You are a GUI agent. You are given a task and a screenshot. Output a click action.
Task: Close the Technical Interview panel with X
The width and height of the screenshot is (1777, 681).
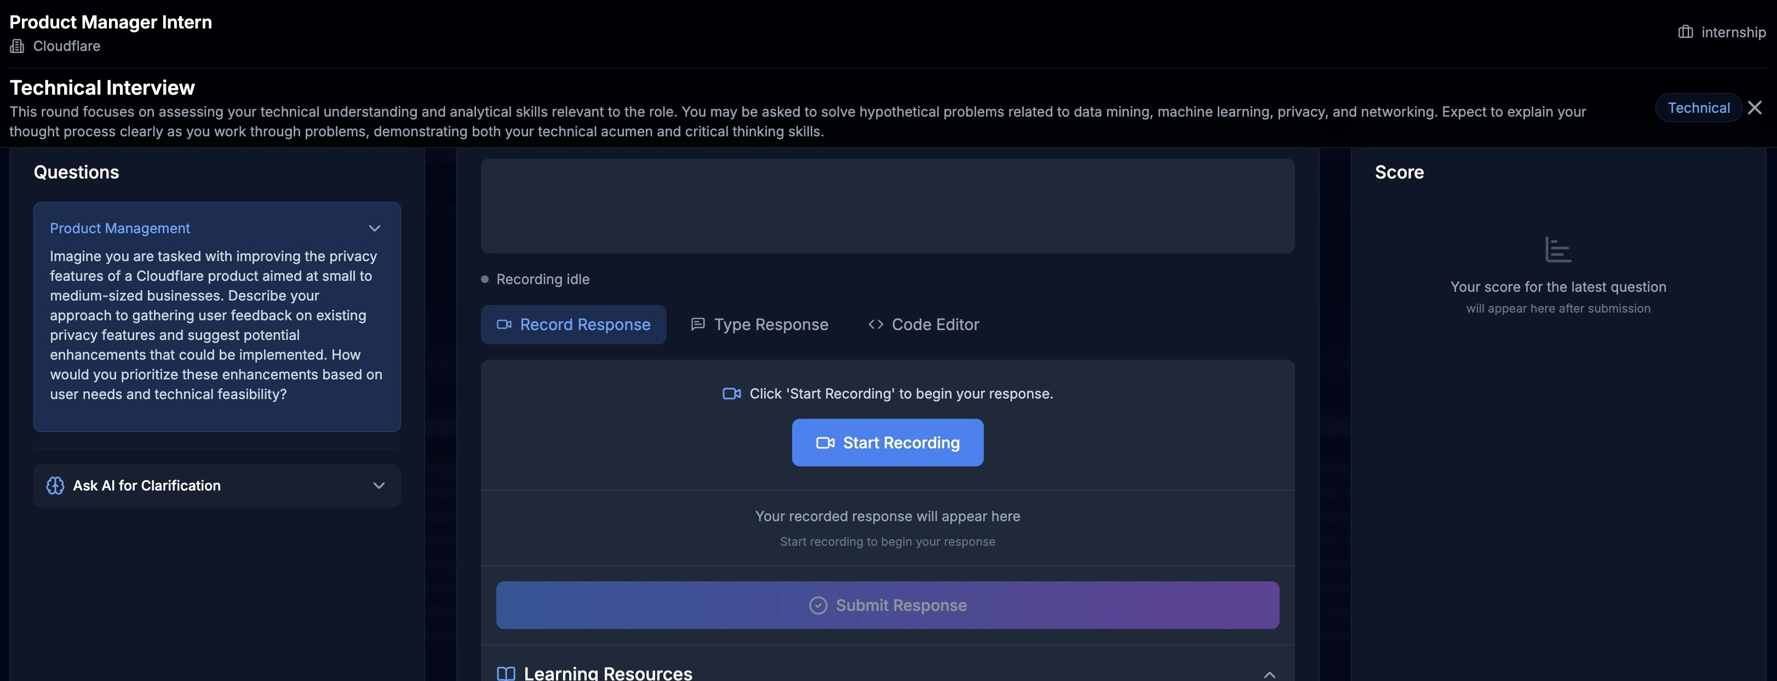1755,107
